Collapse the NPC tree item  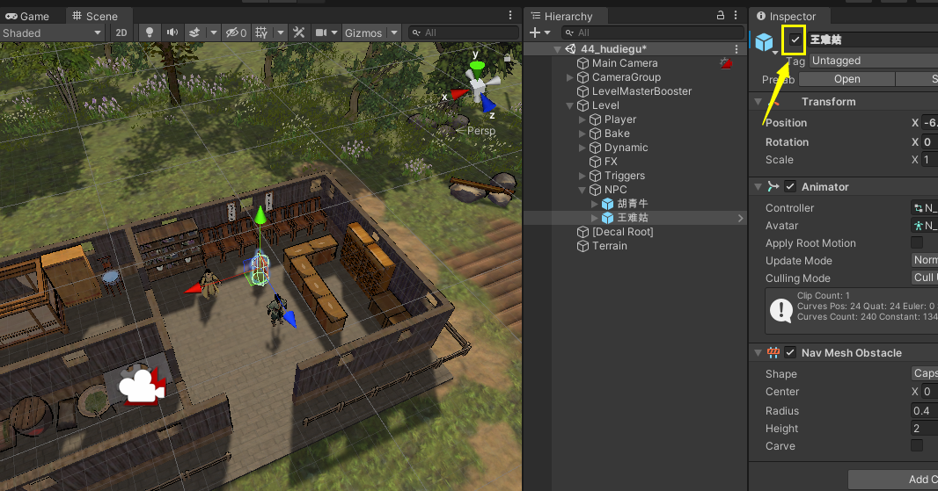point(582,190)
